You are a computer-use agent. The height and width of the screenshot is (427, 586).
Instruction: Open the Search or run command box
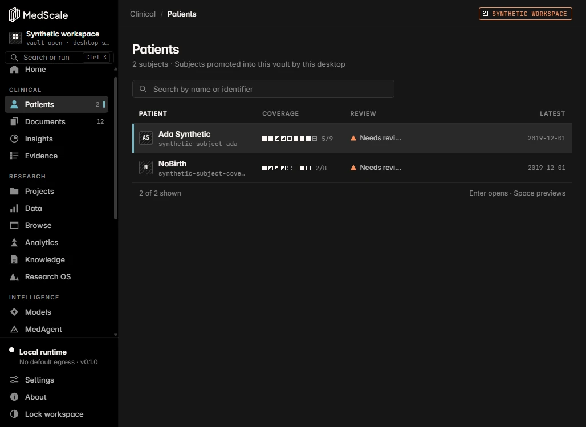click(59, 57)
